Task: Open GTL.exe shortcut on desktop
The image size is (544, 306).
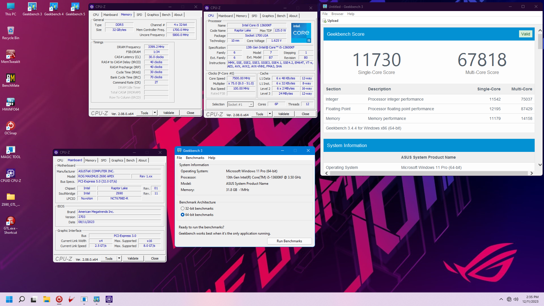Action: [x=10, y=225]
